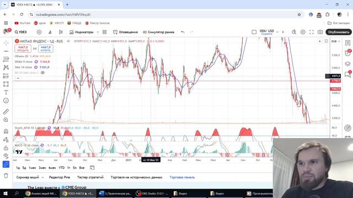Switch to OBS Studio in the taskbar
Screen dimensions: 353x198
(x=152, y=194)
